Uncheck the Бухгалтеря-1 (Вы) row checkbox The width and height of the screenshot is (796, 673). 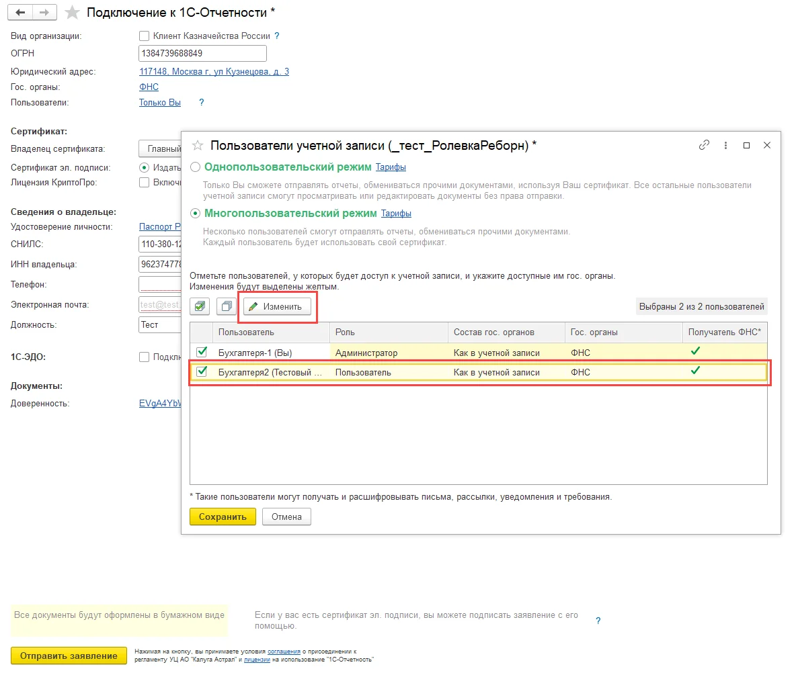point(202,351)
